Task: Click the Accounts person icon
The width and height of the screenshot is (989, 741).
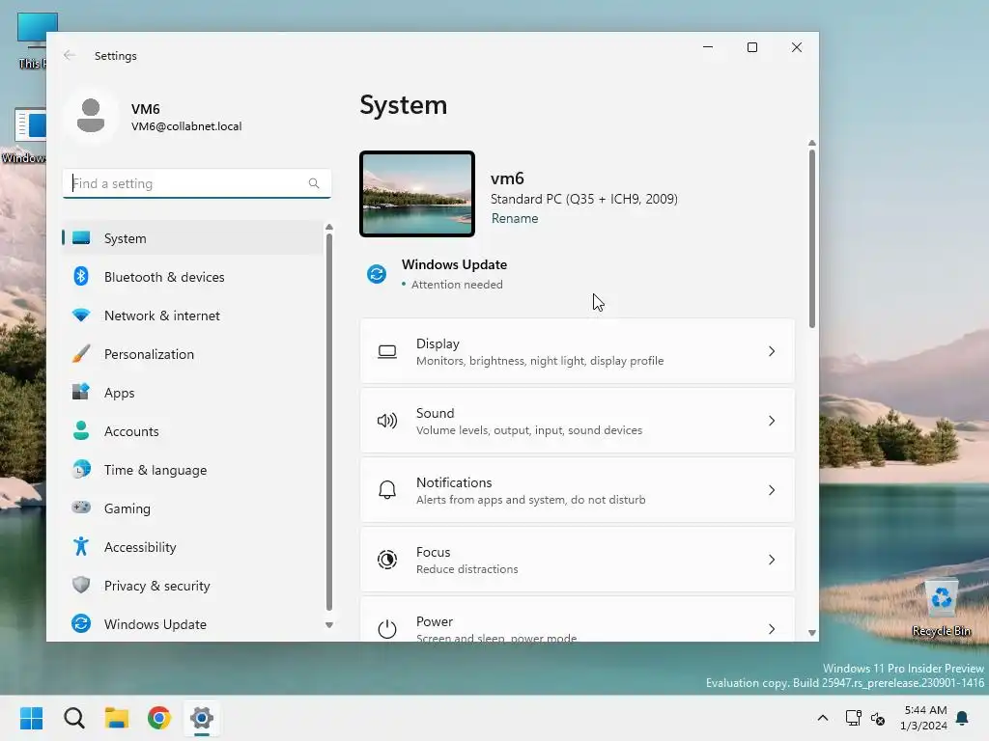Action: (81, 431)
